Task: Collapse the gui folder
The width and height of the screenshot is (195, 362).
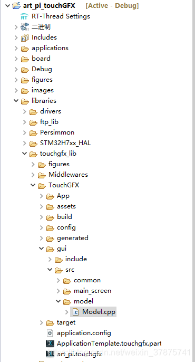Action: tap(42, 249)
